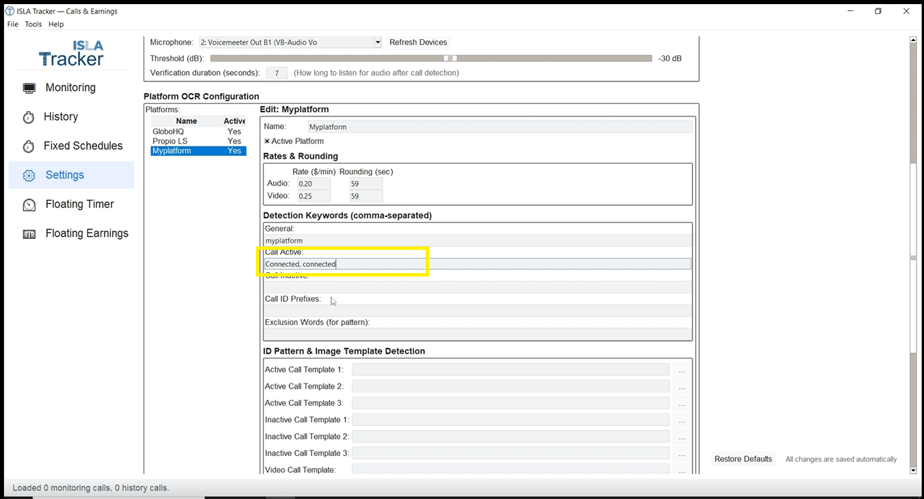924x499 pixels.
Task: Click the ISLA icon in the title bar
Action: coord(8,10)
